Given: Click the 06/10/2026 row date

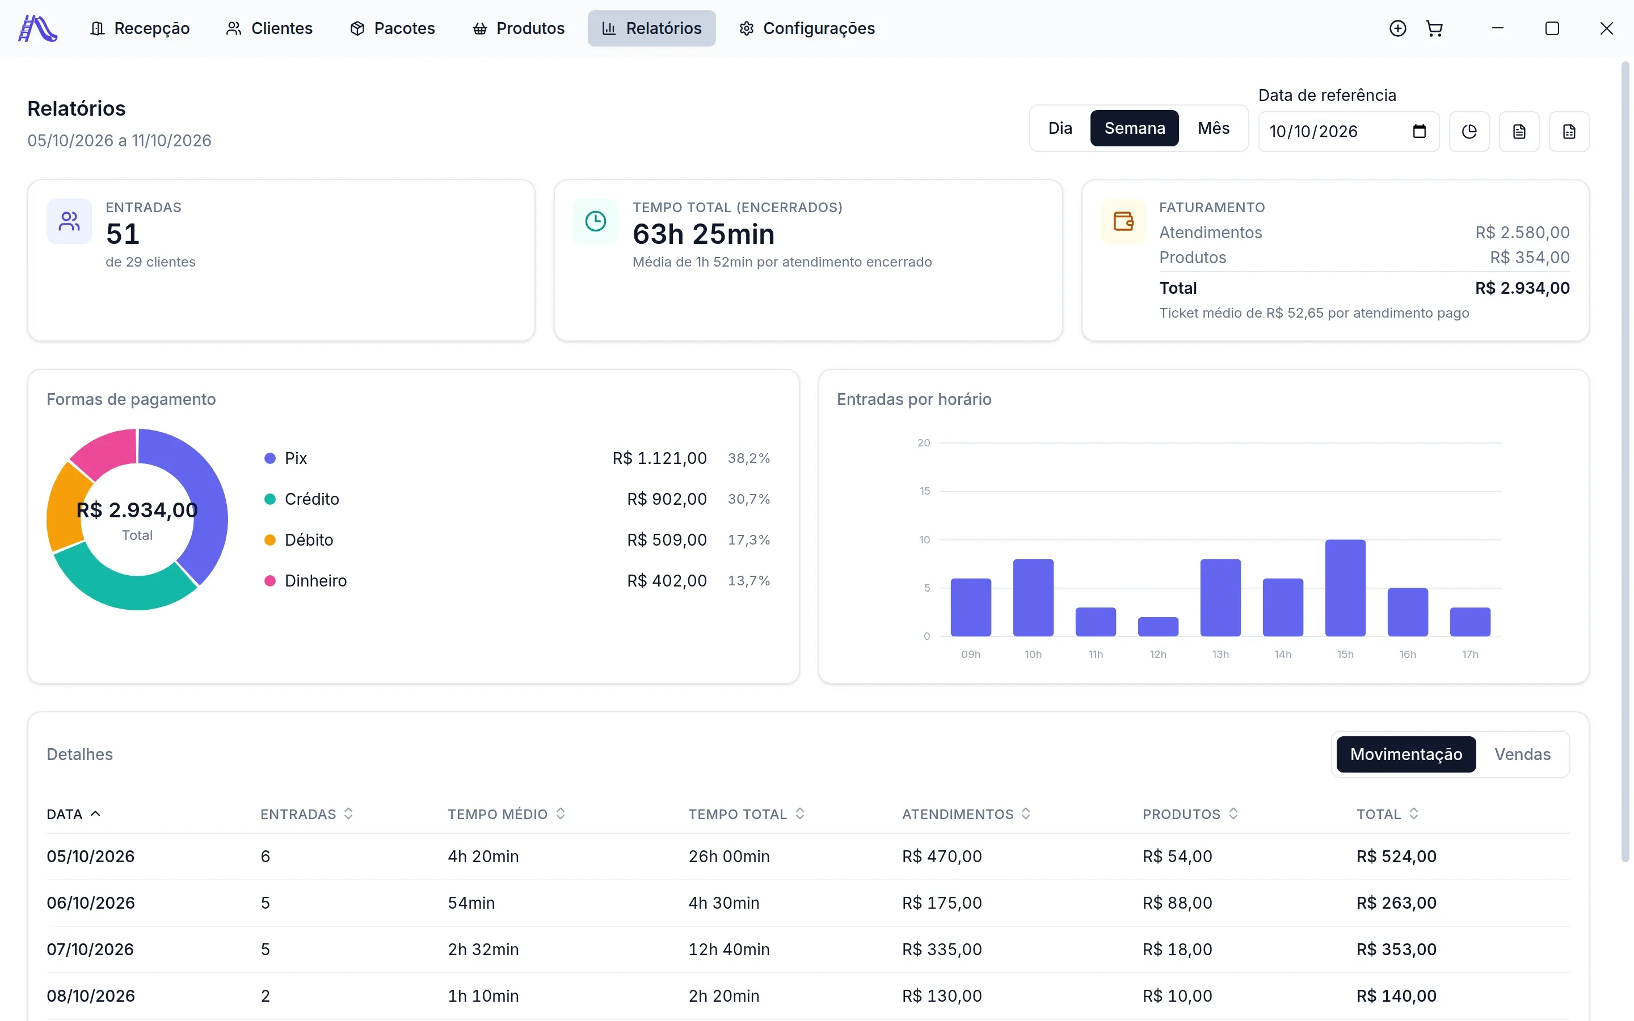Looking at the screenshot, I should tap(90, 903).
